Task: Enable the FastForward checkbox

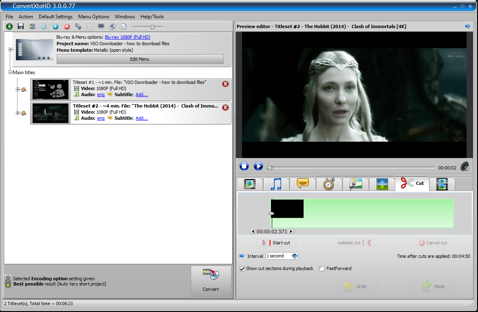Action: click(322, 268)
